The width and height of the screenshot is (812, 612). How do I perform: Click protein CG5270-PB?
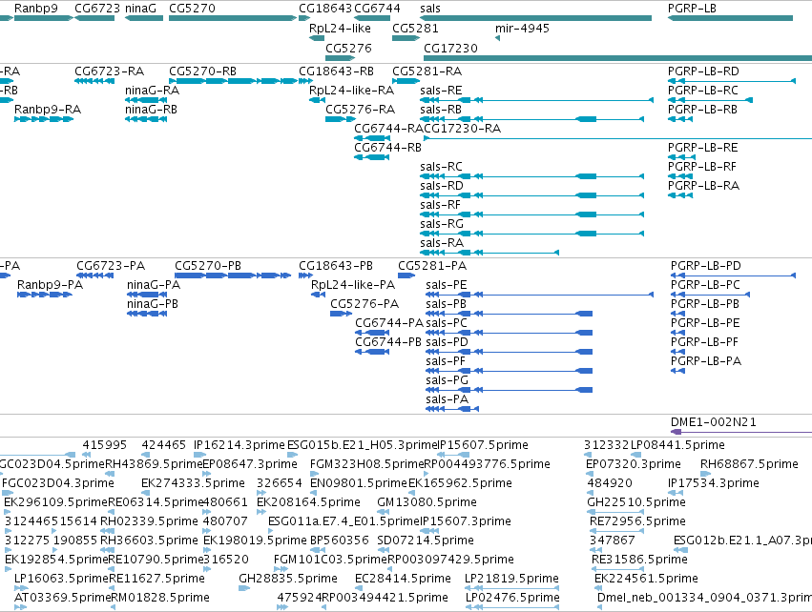tap(233, 275)
